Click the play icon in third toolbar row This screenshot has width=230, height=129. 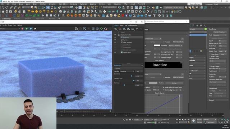pyautogui.click(x=43, y=15)
